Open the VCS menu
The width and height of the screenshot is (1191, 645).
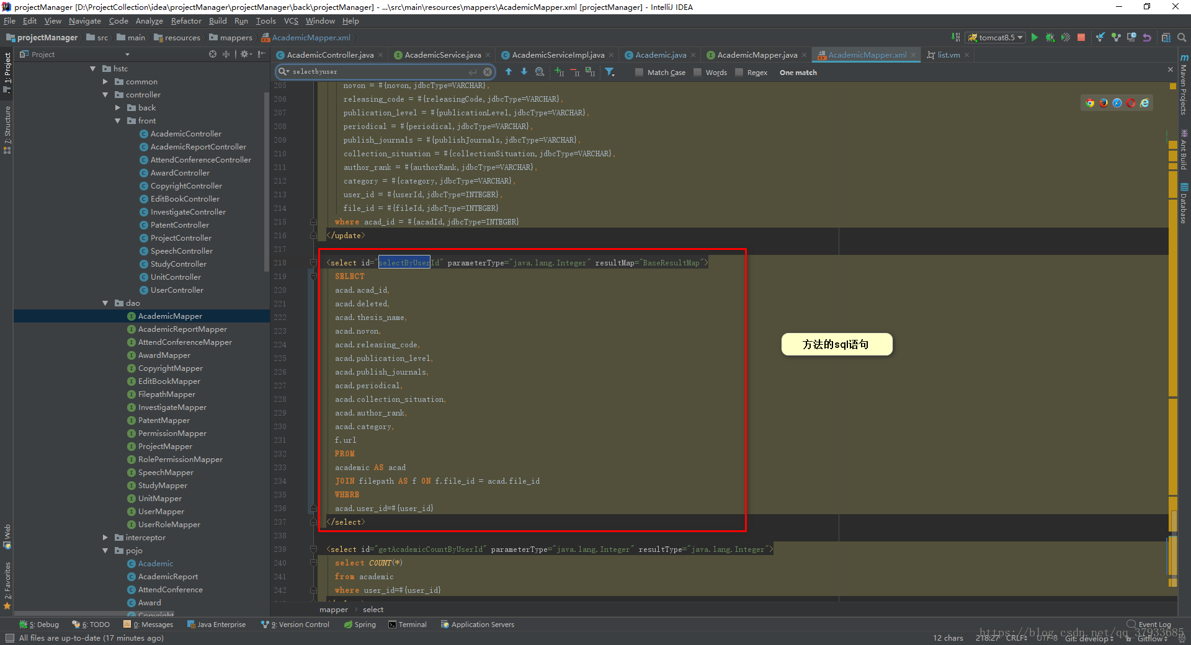291,21
